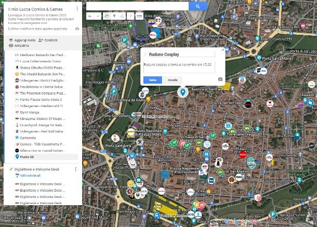
Task: Toggle Biglietterie e Welcome Desk layer checkbox
Action: tap(11, 169)
